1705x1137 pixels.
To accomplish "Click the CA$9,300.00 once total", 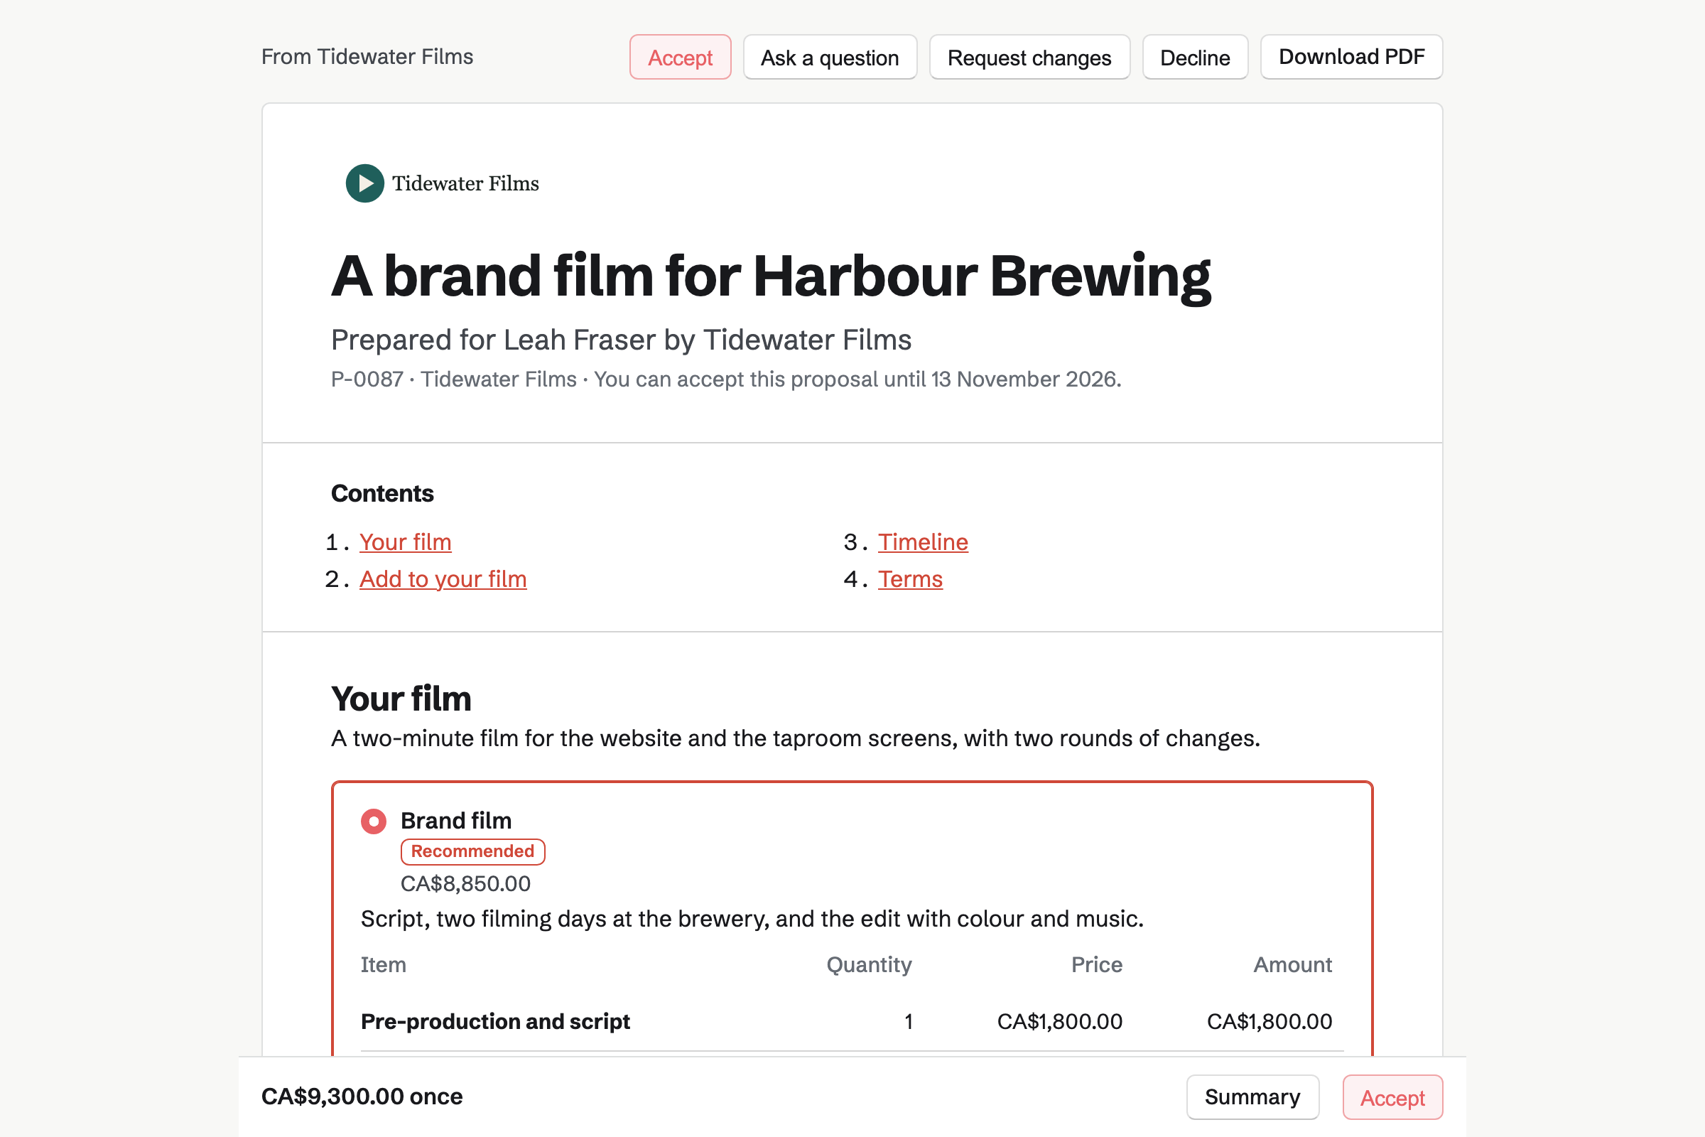I will click(362, 1096).
